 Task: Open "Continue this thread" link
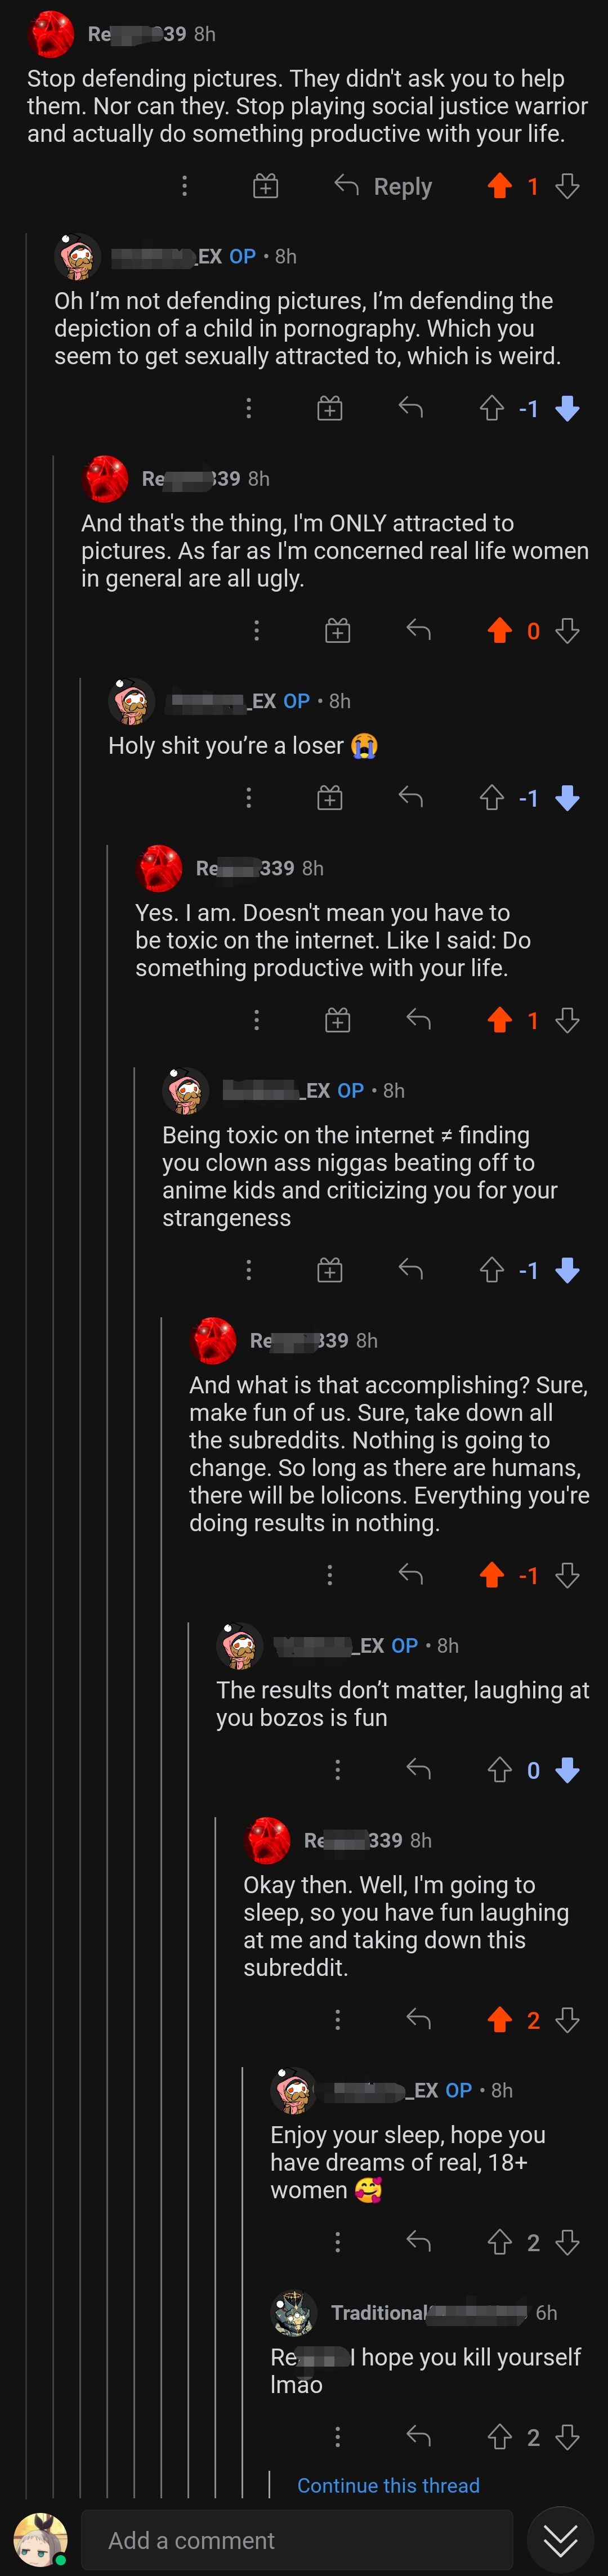388,2485
